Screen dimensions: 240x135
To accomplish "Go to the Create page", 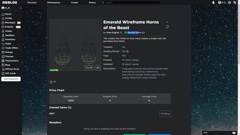I will tap(75, 3).
